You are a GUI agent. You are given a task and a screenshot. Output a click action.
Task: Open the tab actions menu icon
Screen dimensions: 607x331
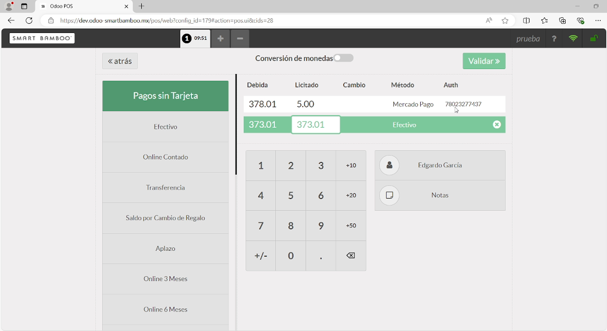point(24,6)
